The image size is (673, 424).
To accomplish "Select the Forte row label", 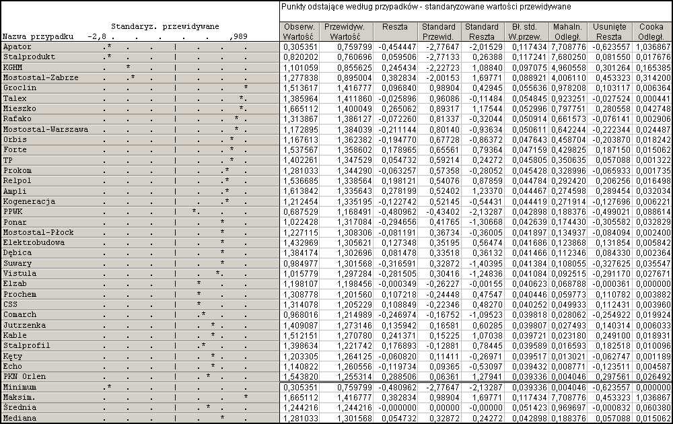I will (x=15, y=150).
